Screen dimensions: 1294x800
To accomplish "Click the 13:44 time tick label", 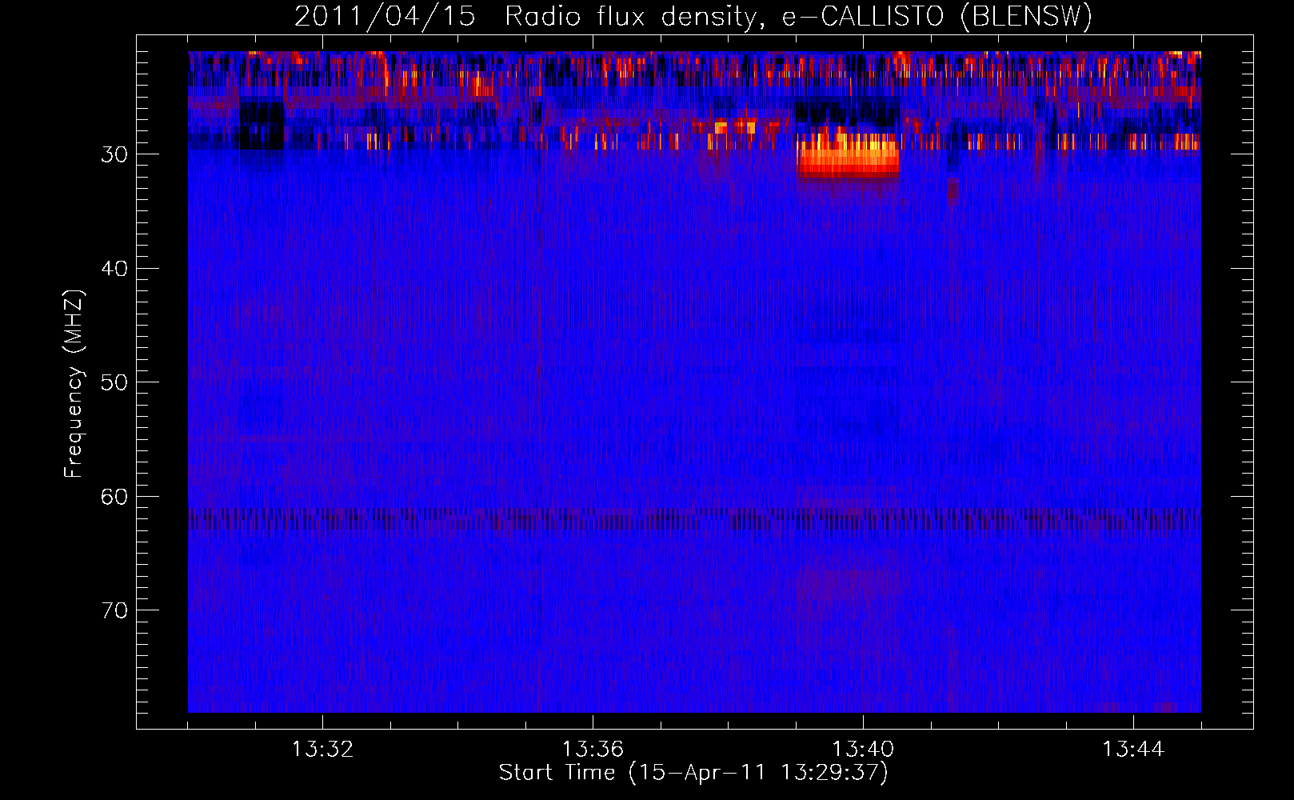I will click(x=1133, y=750).
